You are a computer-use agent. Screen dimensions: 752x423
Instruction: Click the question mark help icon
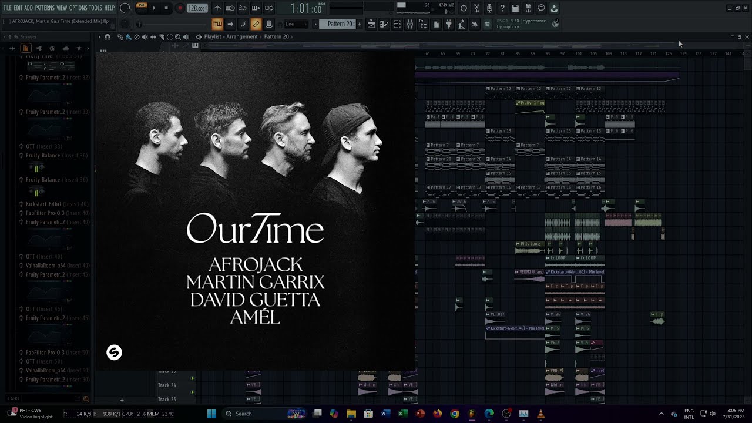click(502, 8)
